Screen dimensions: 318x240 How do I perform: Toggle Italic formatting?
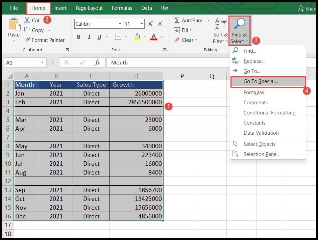click(89, 37)
